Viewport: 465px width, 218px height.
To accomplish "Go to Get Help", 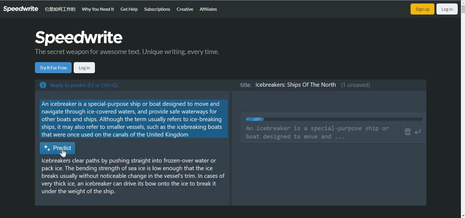I will (x=129, y=9).
